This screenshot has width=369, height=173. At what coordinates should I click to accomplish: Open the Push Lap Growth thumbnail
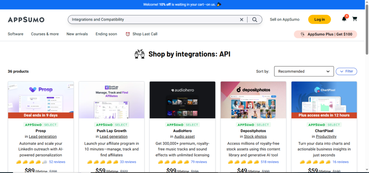click(x=112, y=100)
